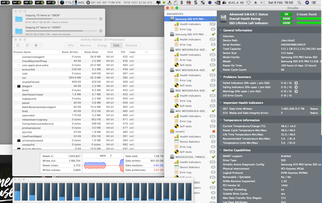The width and height of the screenshot is (322, 203).
Task: Cancel the copy to VIDEO
Action: 101,31
